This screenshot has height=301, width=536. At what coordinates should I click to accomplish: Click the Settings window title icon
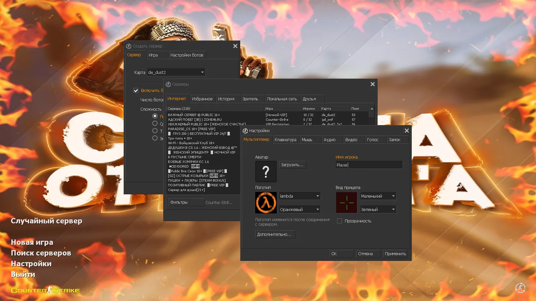point(245,131)
